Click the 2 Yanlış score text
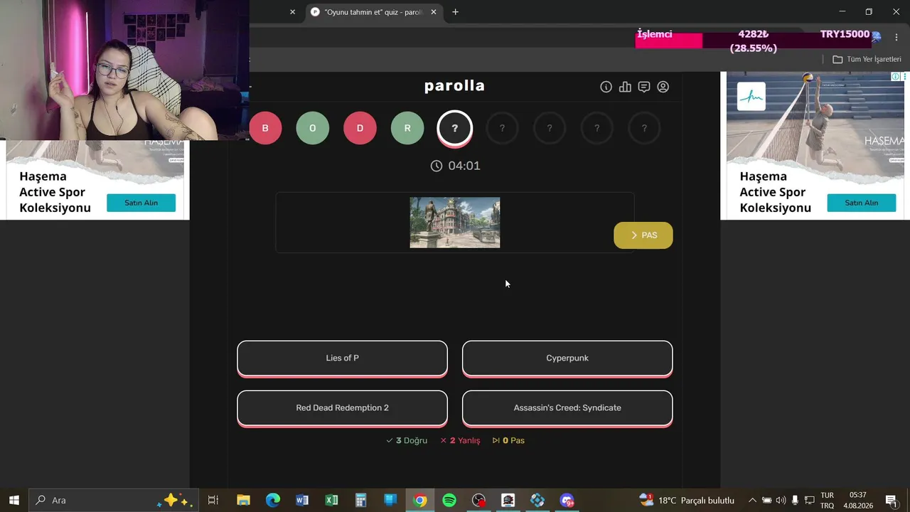The image size is (910, 512). pos(460,440)
